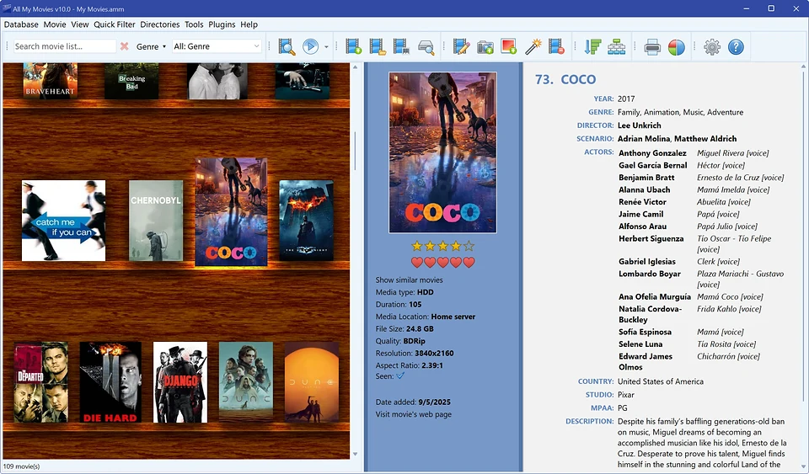Select The Departed cover
This screenshot has height=474, width=809.
coord(40,382)
